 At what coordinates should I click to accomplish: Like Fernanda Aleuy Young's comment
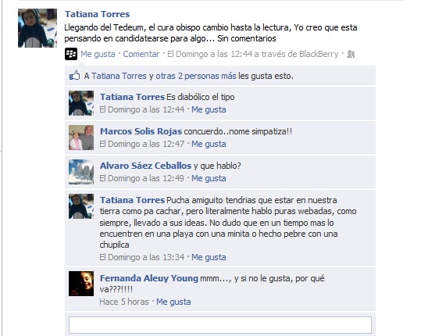(x=173, y=302)
